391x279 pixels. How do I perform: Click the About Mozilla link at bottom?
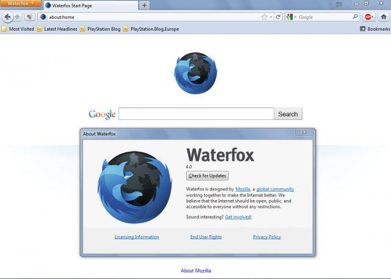[x=195, y=270]
